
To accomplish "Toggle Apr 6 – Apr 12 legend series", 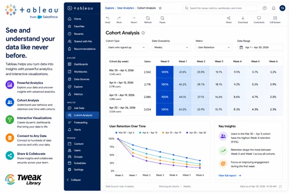I will 148,133.
